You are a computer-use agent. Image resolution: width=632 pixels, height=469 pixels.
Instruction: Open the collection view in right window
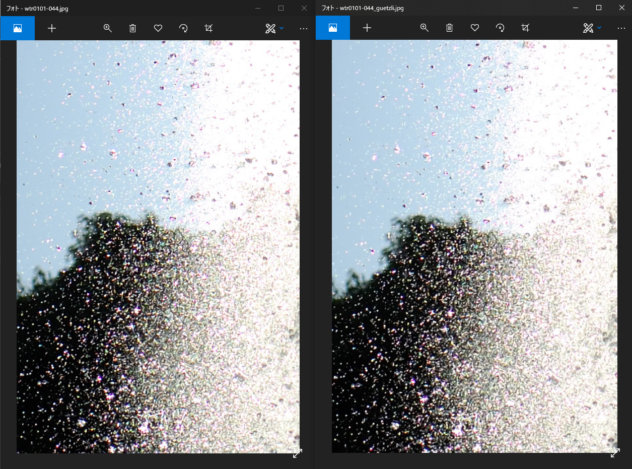click(x=333, y=28)
